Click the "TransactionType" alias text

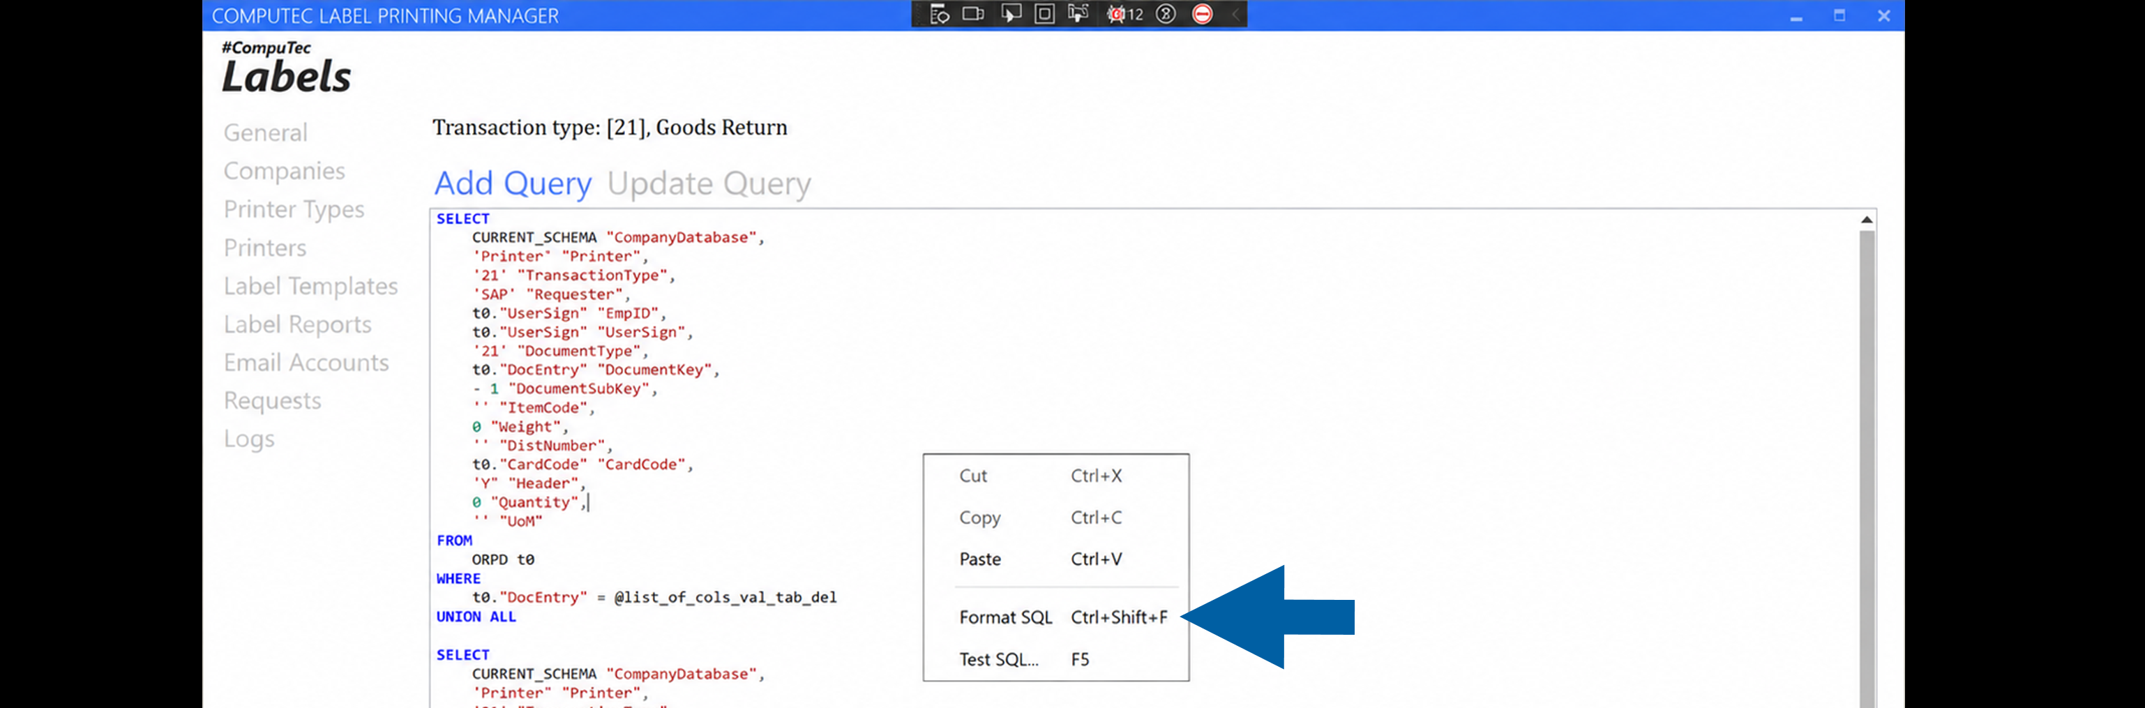pyautogui.click(x=592, y=275)
